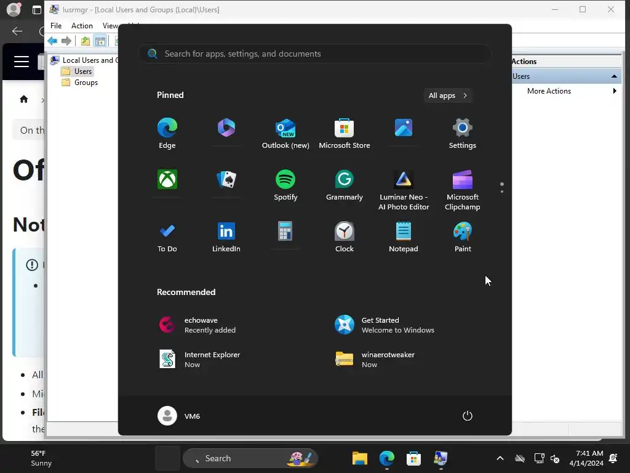Open the VM6 user account menu
This screenshot has height=473, width=630.
[179, 416]
